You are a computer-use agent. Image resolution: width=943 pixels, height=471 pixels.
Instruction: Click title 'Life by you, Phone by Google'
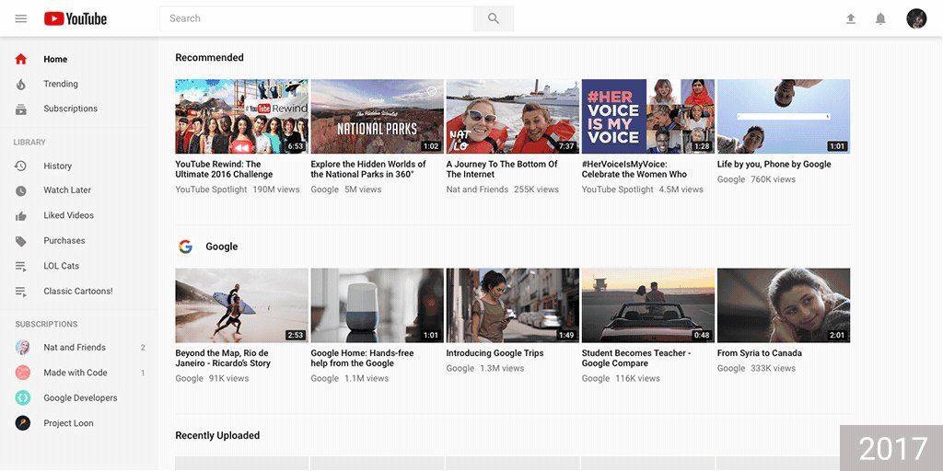click(774, 164)
